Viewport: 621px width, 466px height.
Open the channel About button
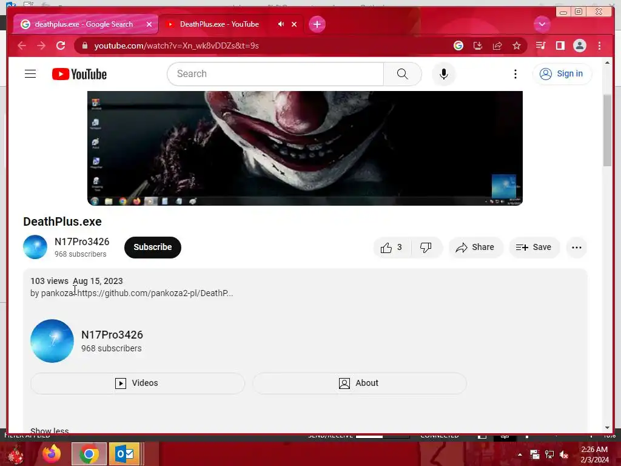click(x=360, y=383)
